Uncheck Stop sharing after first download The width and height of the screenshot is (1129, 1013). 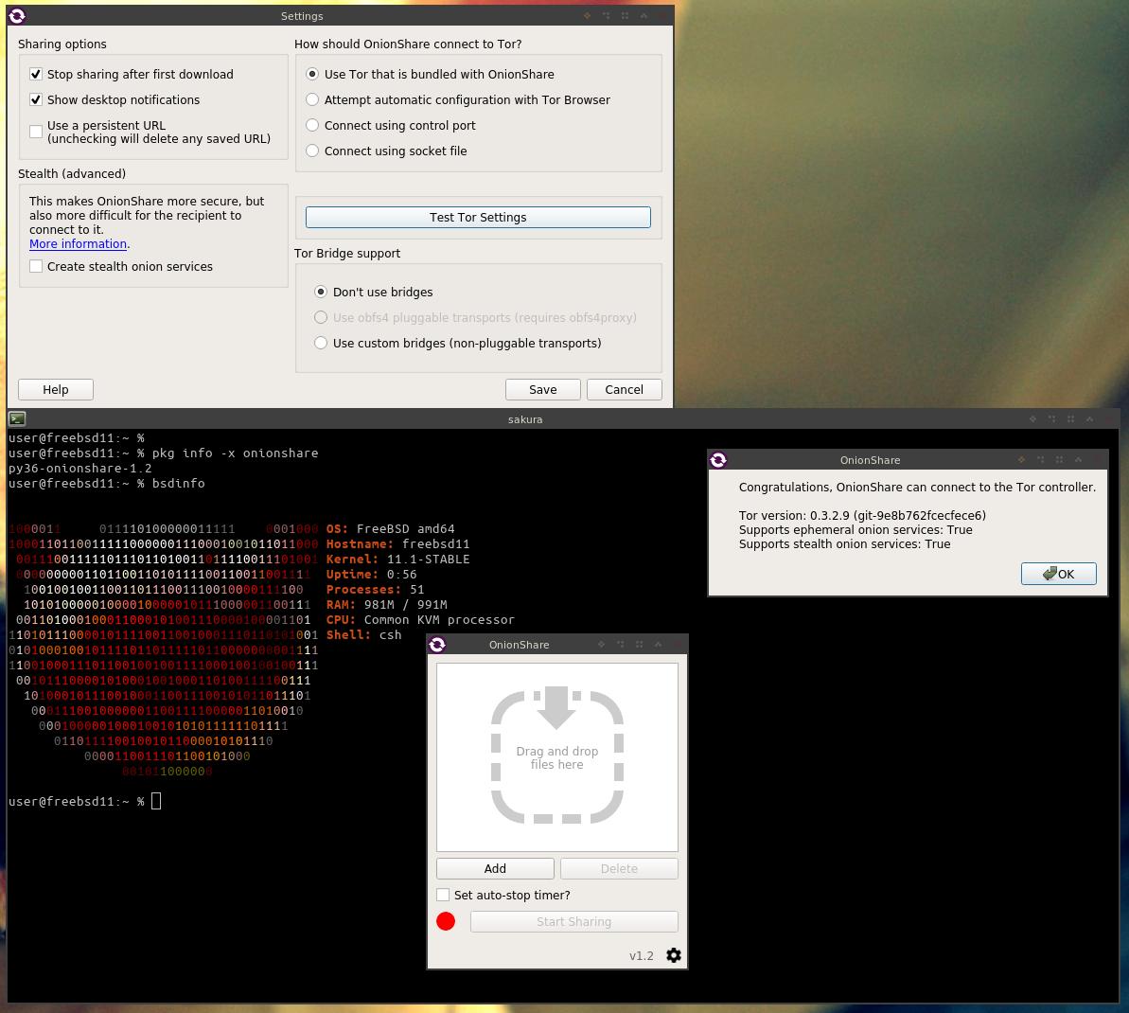tap(36, 74)
